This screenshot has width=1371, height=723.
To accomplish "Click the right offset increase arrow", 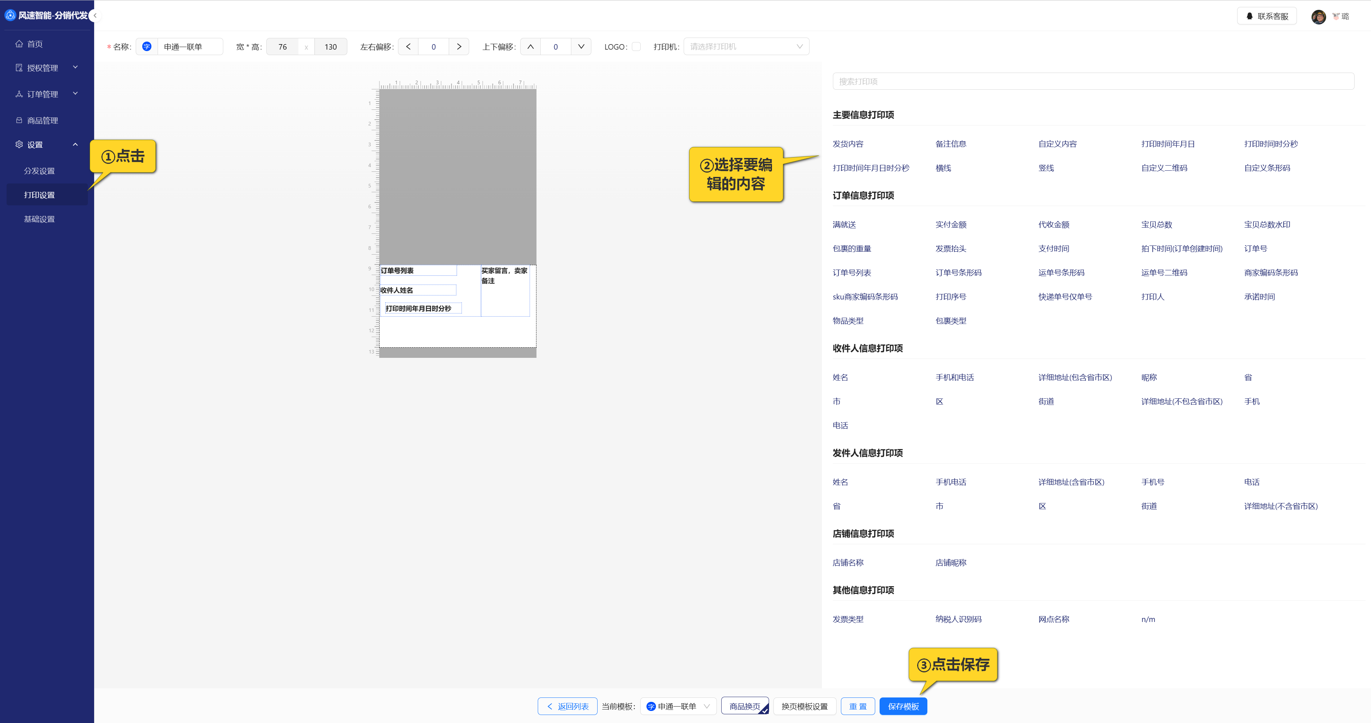I will [x=459, y=47].
